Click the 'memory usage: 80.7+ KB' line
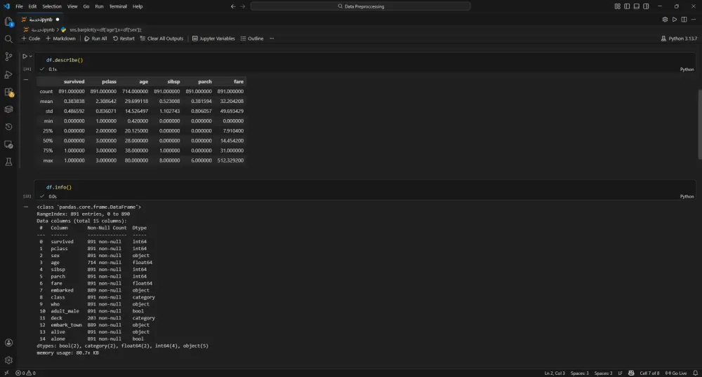 click(x=67, y=353)
